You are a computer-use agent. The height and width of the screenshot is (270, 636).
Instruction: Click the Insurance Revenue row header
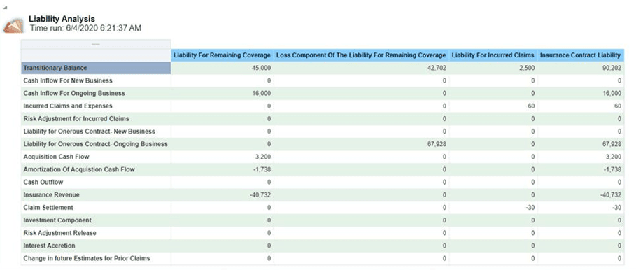[96, 195]
